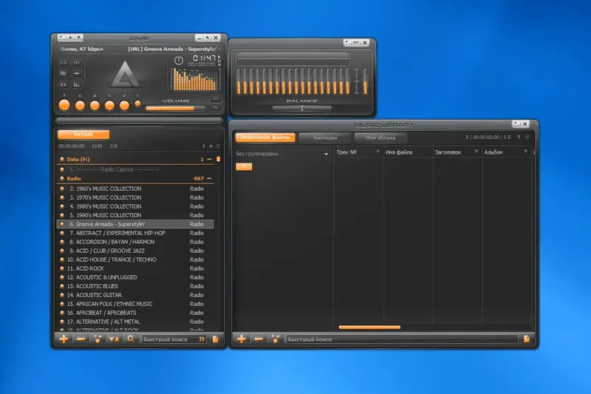Toggle the repeat mode button in the player

(64, 84)
